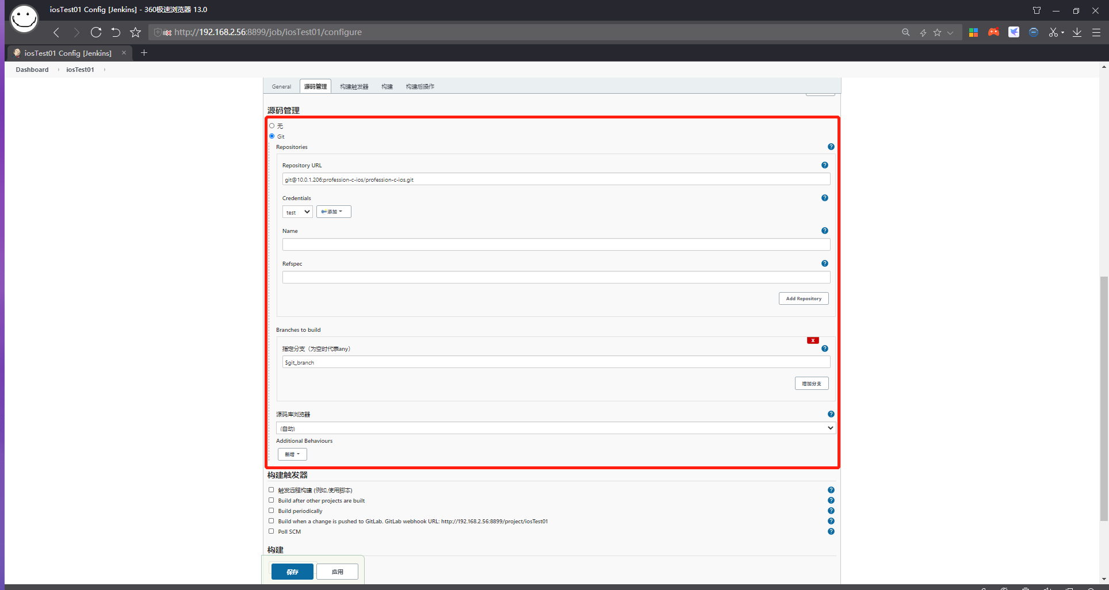Viewport: 1109px width, 590px height.
Task: Open help for the Name field
Action: point(824,231)
